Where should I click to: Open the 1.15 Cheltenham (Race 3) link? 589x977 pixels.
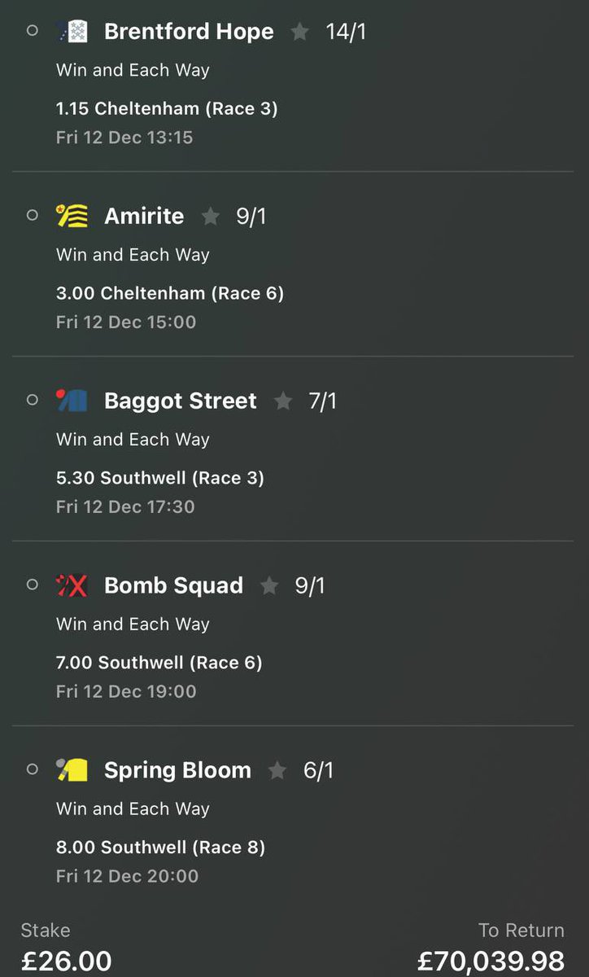(x=167, y=108)
